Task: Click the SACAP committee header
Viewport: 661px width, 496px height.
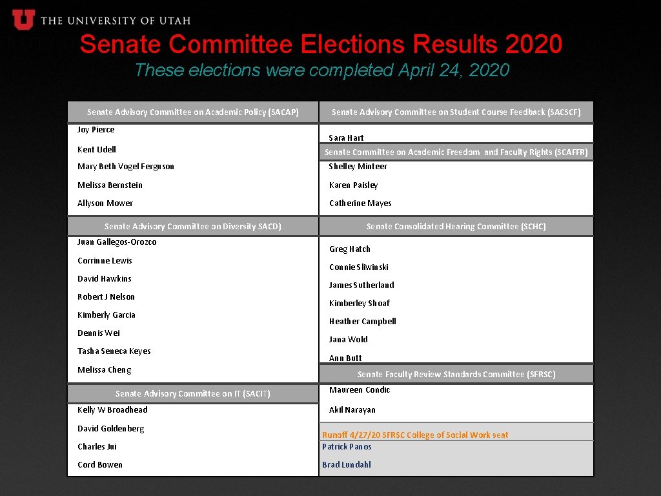Action: pos(193,112)
